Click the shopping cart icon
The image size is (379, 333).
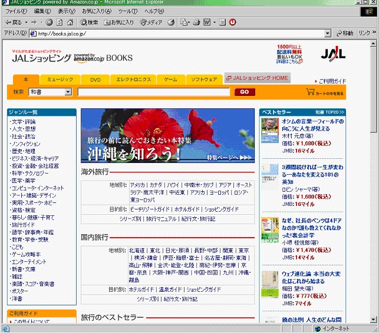coord(310,92)
